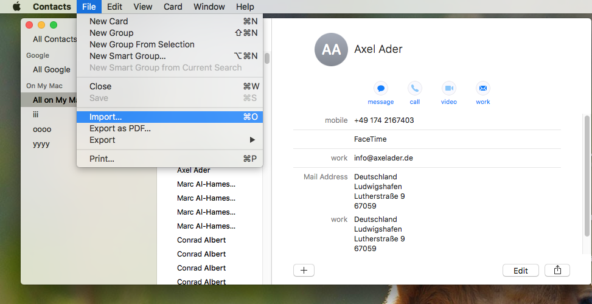Open the Apple menu
The image size is (592, 304).
pyautogui.click(x=16, y=7)
